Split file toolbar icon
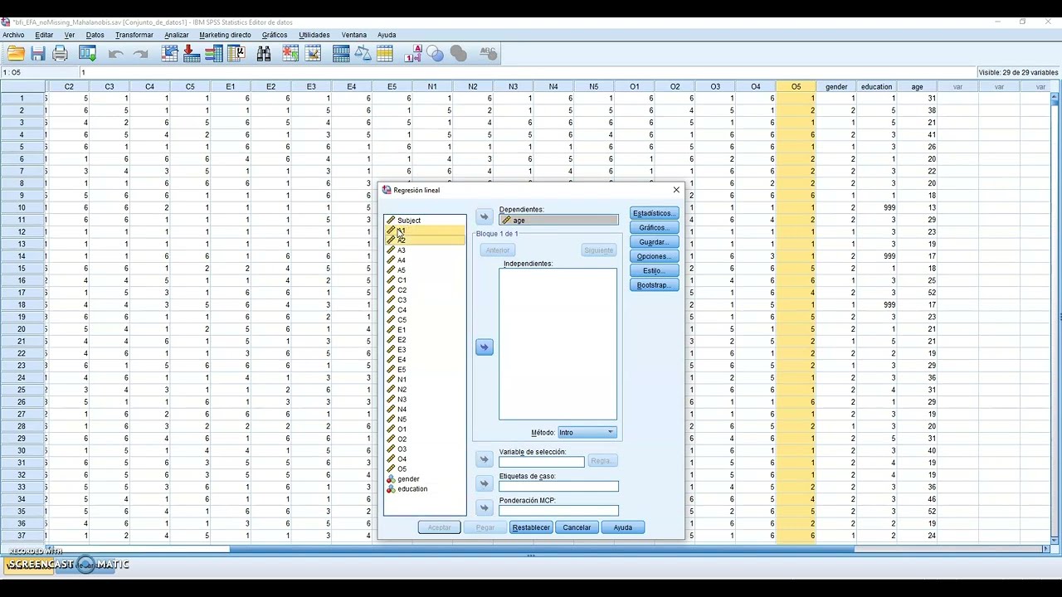Screen dimensions: 1062x597 tap(341, 54)
